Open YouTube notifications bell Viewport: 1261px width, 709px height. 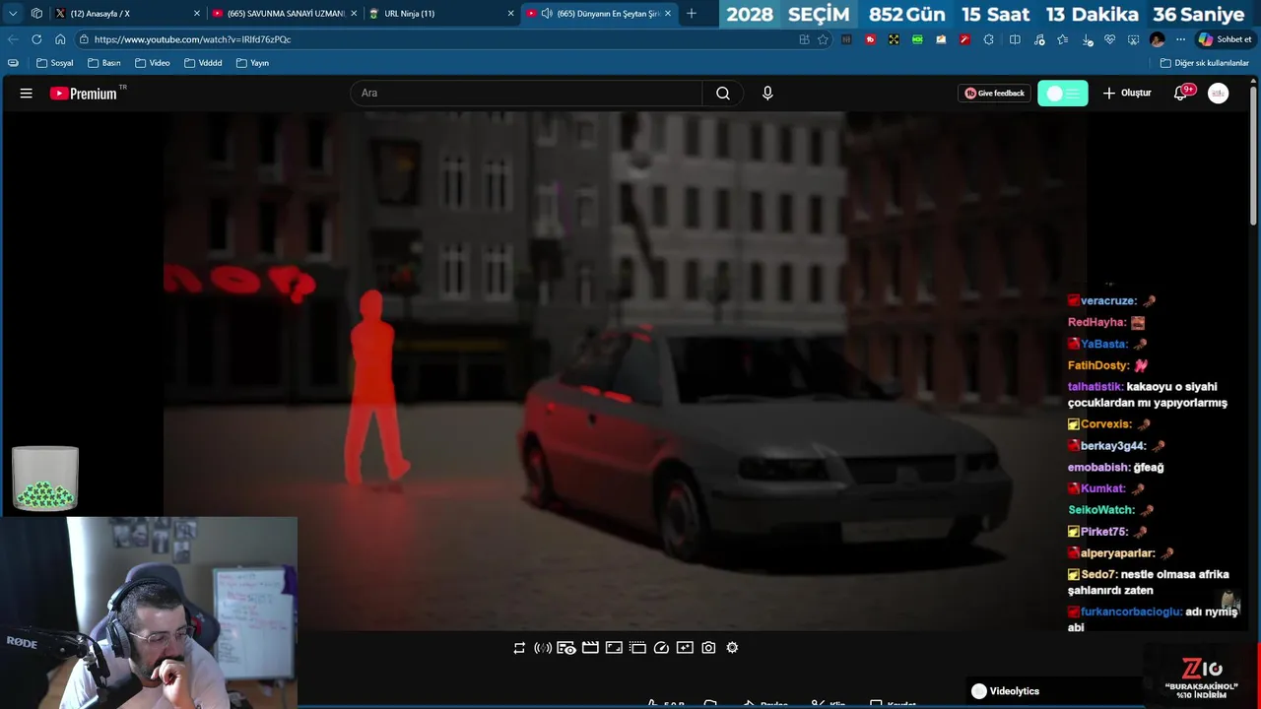[x=1181, y=93]
